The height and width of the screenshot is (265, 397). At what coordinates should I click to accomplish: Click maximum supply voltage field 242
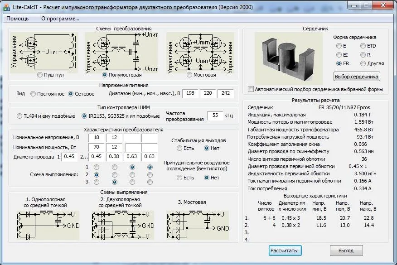pos(226,93)
